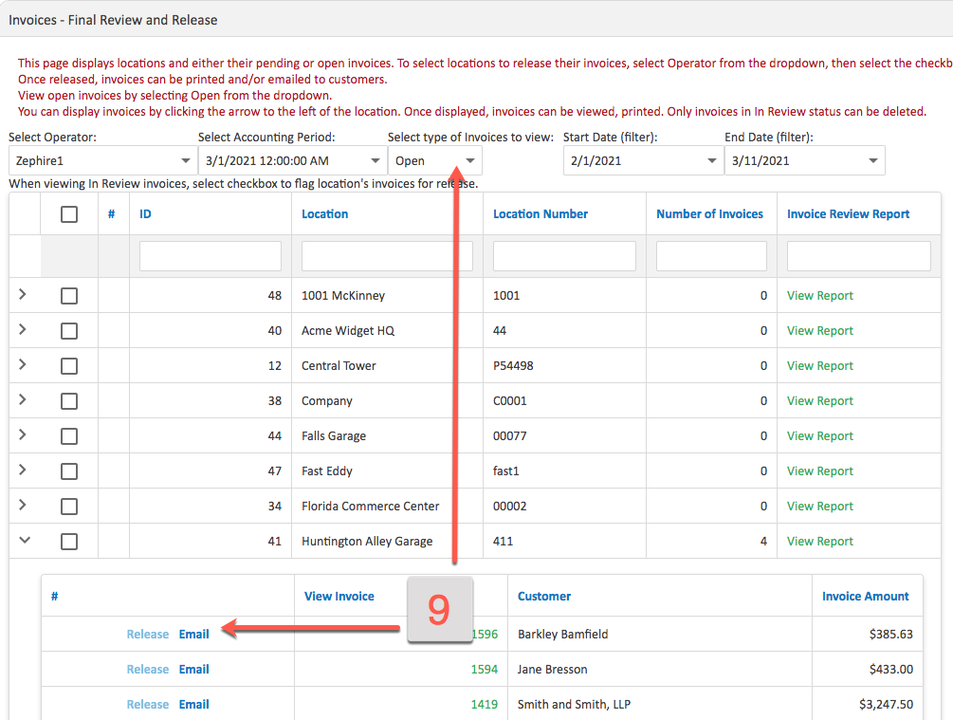Screen dimensions: 953x720
Task: Release the invoice for Barkley Bamfield
Action: tap(147, 634)
